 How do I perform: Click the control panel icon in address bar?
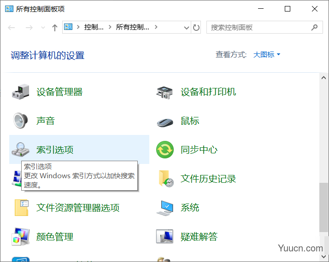(x=68, y=27)
